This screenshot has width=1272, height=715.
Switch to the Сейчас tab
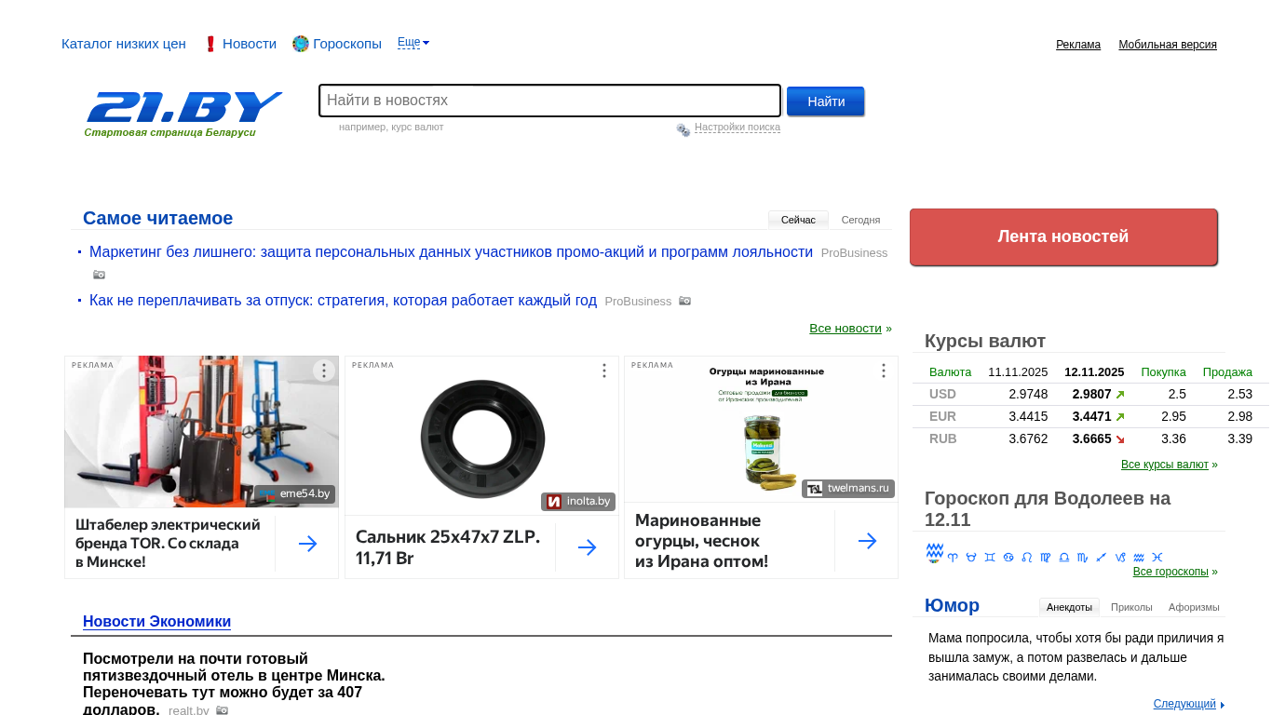(x=798, y=220)
